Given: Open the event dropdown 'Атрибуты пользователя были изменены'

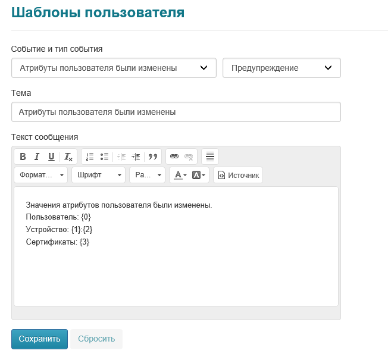Looking at the screenshot, I should pos(113,68).
